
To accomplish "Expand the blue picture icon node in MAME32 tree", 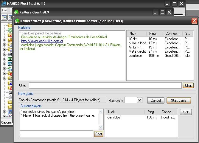I will (4, 112).
